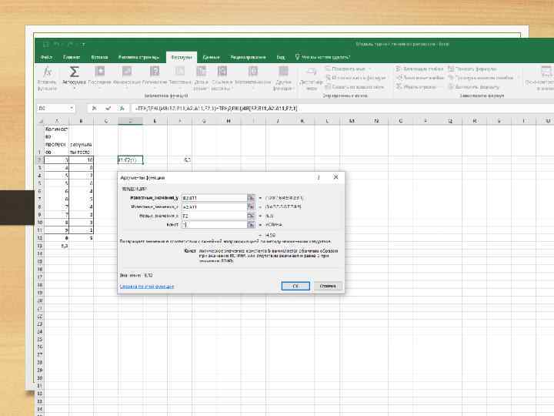
Task: Select column D header
Action: pyautogui.click(x=130, y=121)
